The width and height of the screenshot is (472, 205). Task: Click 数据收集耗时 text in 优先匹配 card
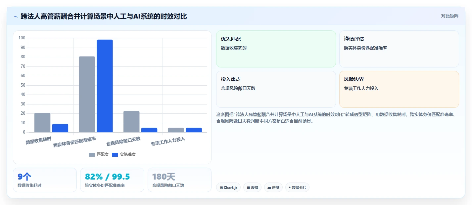[234, 48]
